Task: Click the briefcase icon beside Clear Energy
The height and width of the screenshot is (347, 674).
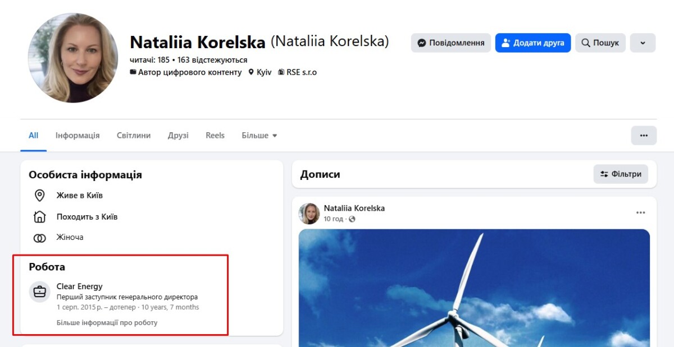Action: point(39,292)
